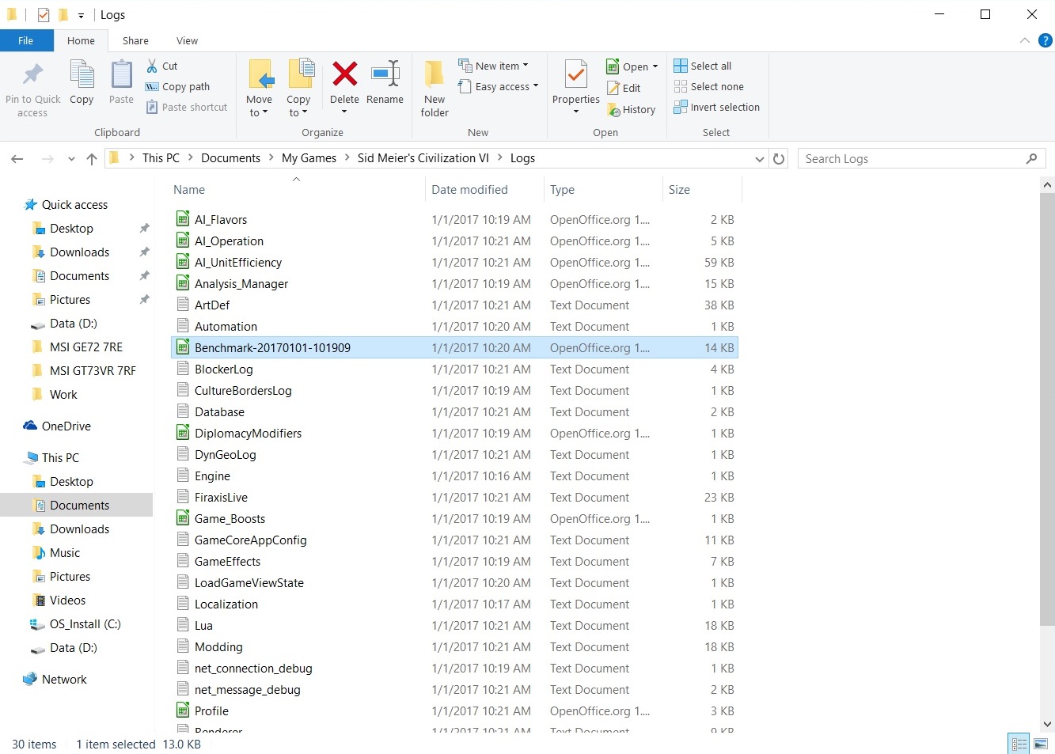Navigate to Sid Meier's Civilization VI breadcrumb
The width and height of the screenshot is (1055, 754).
[x=423, y=158]
